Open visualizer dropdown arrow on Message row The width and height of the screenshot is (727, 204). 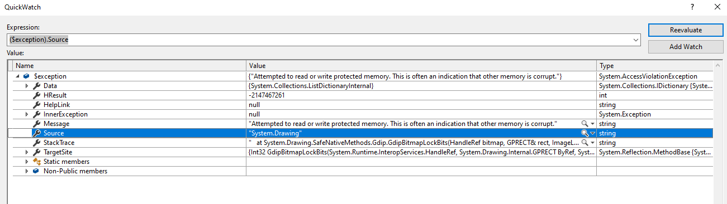click(592, 123)
